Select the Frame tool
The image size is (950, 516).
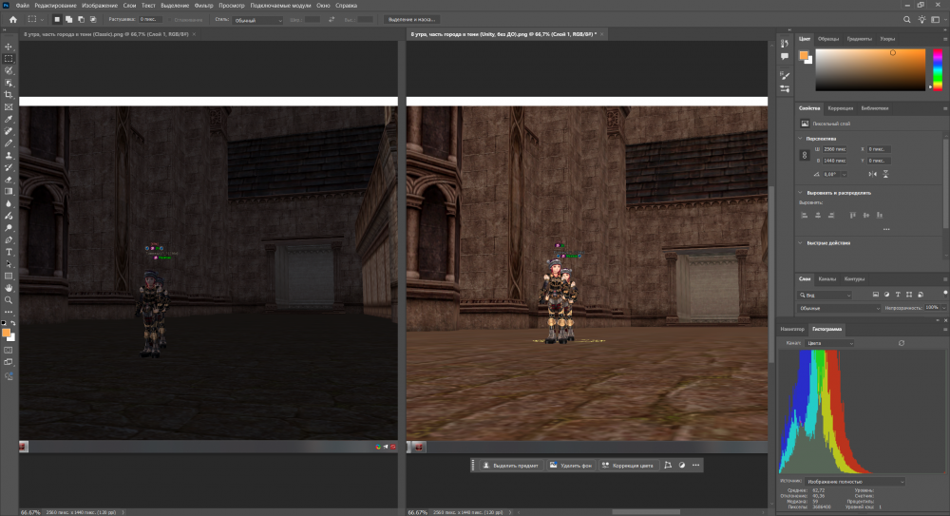(9, 107)
